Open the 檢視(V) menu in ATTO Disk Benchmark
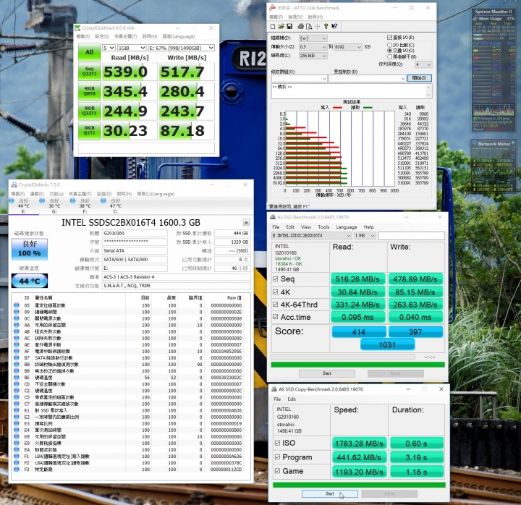Viewport: 521px width, 505px height. [295, 17]
